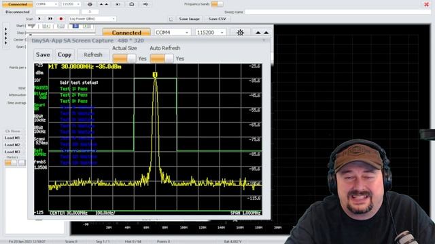Start continuous scan with fast-forward icon
This screenshot has width=435, height=244.
[50, 19]
